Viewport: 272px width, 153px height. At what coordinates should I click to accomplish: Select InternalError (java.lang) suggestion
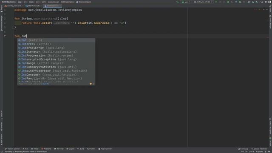[56, 48]
